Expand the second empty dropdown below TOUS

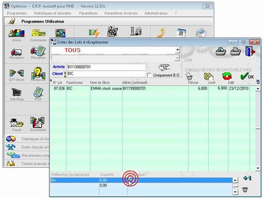point(177,58)
